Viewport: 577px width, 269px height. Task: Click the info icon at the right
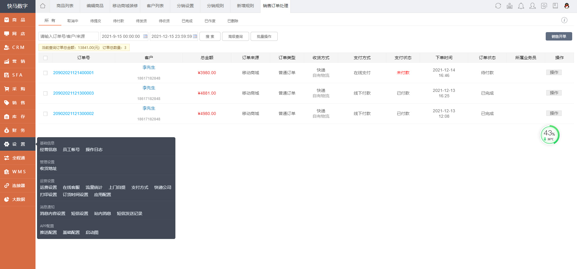click(x=564, y=20)
